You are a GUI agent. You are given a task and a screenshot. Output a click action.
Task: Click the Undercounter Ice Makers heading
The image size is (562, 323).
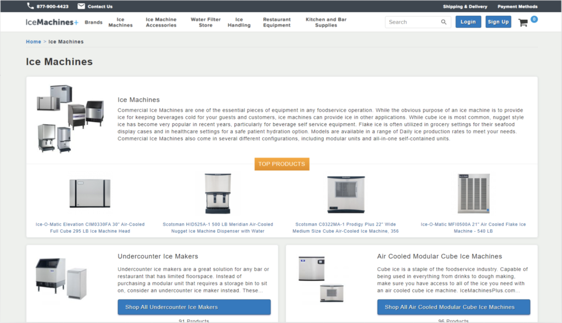[x=158, y=256]
